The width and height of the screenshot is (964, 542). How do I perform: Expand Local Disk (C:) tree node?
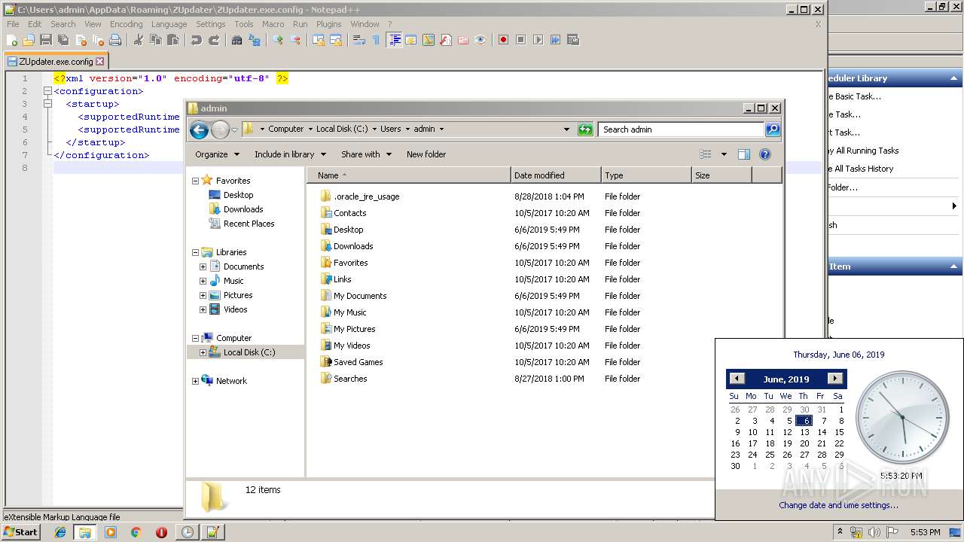(203, 352)
